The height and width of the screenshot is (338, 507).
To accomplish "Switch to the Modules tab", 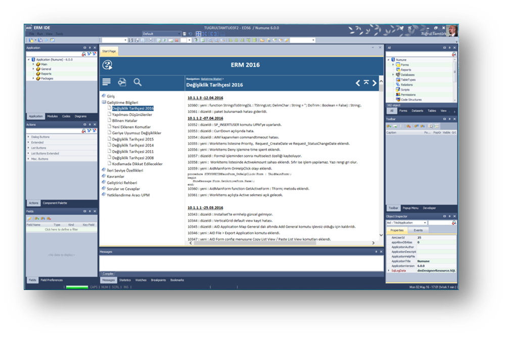I will click(x=53, y=116).
